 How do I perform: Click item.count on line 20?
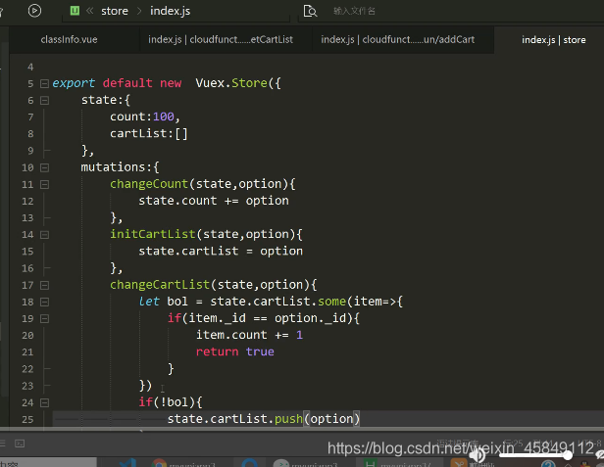pyautogui.click(x=231, y=335)
